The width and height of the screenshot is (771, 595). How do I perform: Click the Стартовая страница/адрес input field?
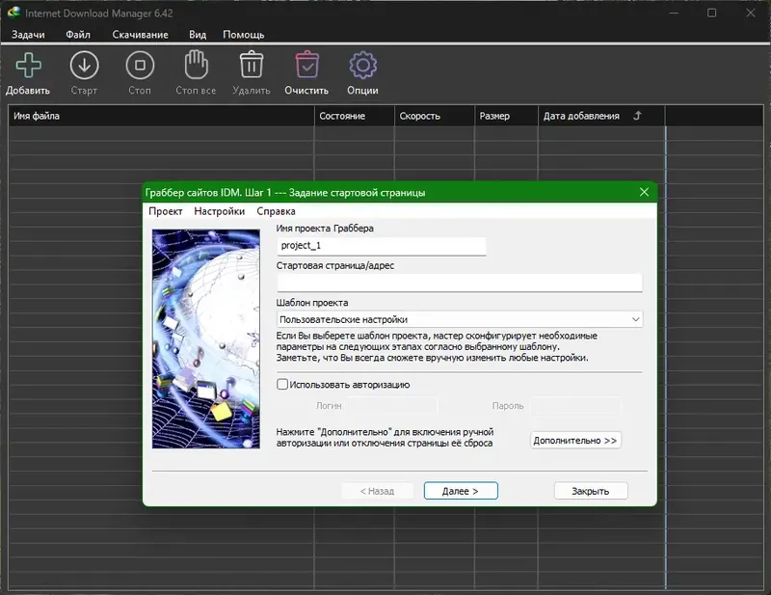(x=459, y=283)
